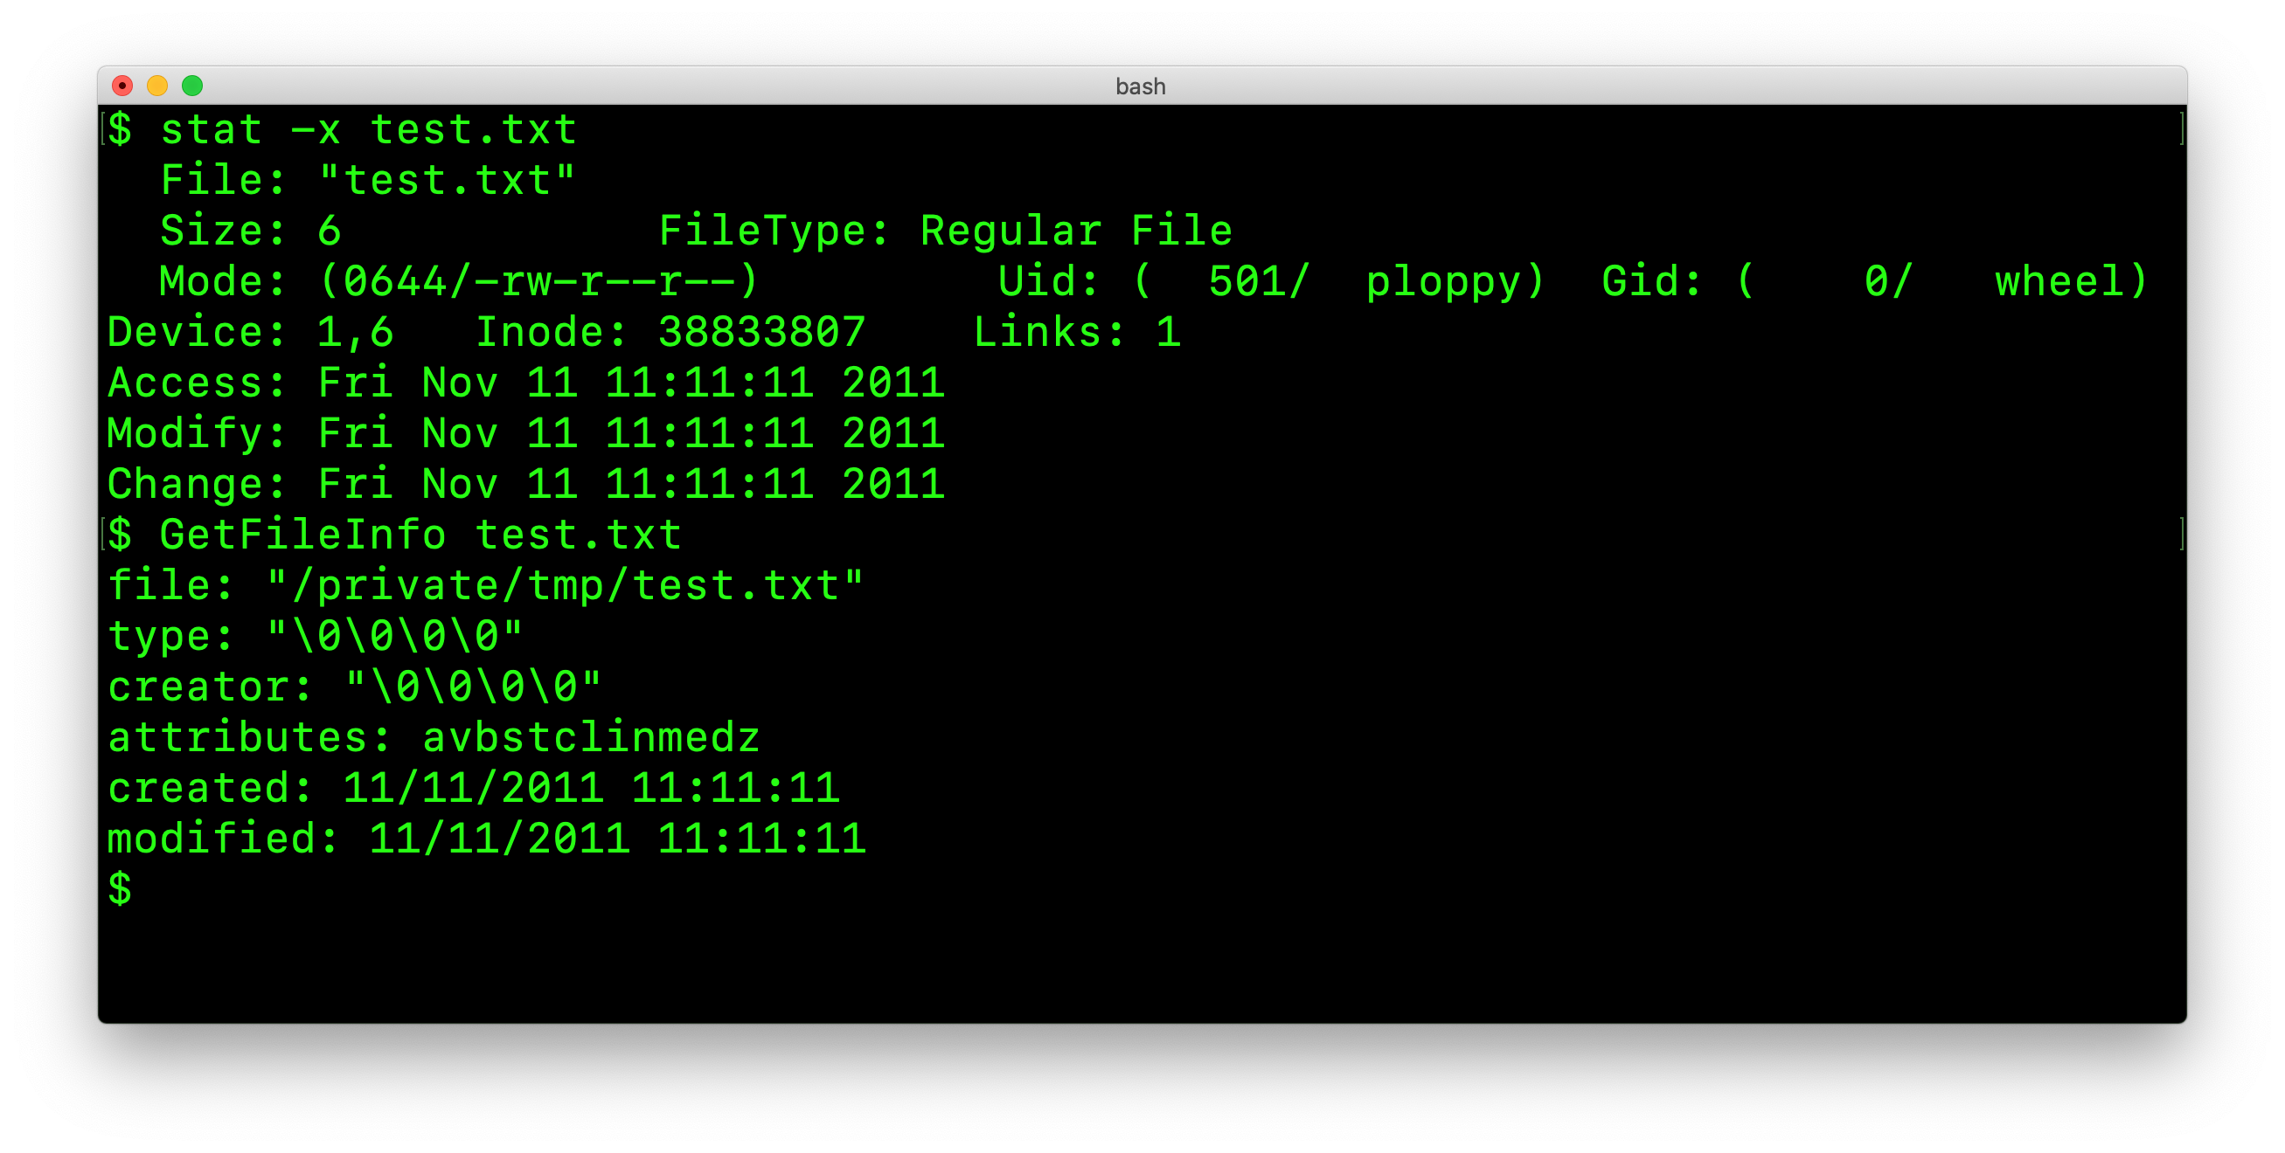Image resolution: width=2285 pixels, height=1153 pixels.
Task: Click the created: 11/11/2011 line
Action: (474, 788)
